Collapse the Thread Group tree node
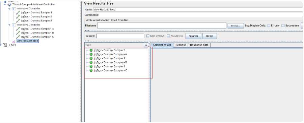The image size is (304, 123). point(5,5)
